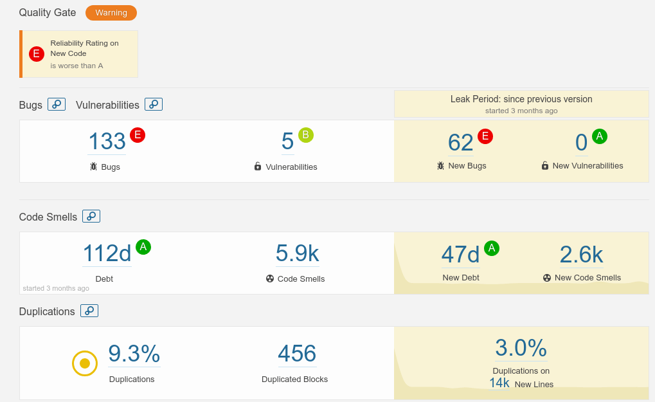Open the 62 New Bugs list
Screen dimensions: 655x402
[460, 142]
